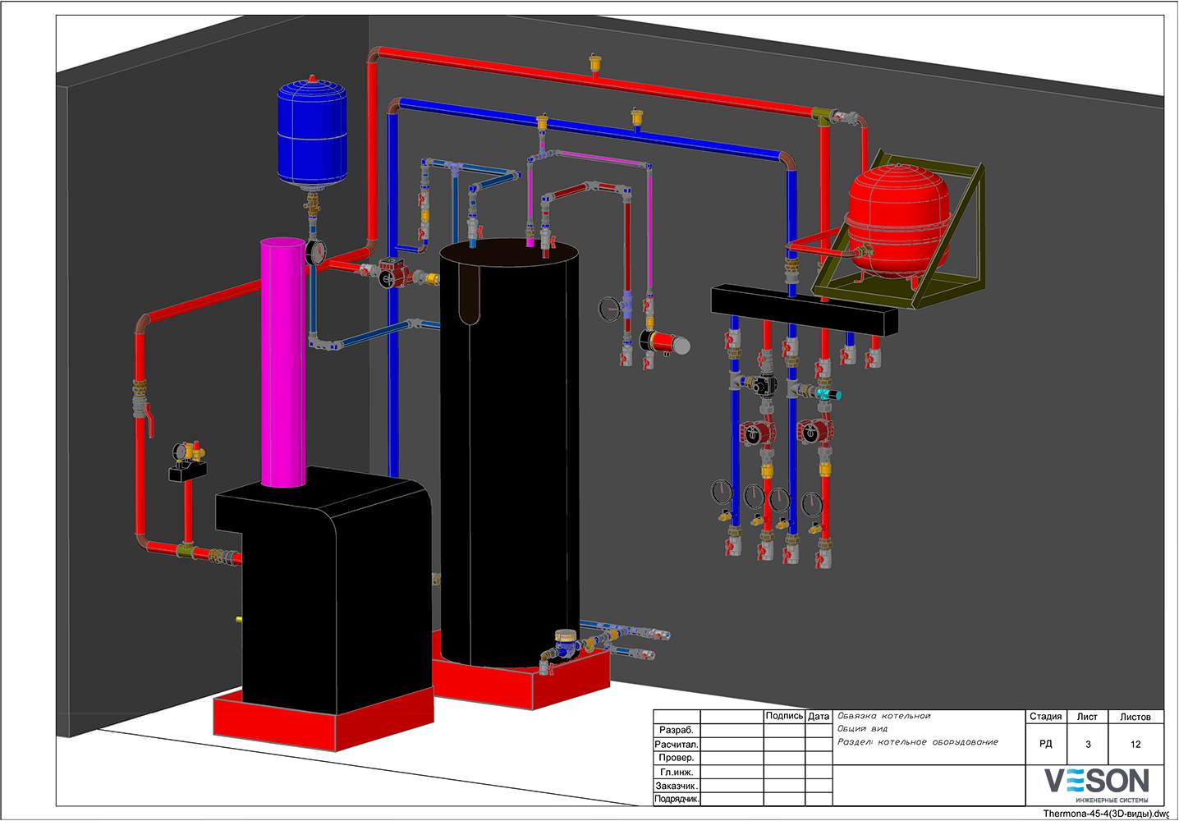Select the "Подпись" column header
This screenshot has width=1179, height=821.
[784, 716]
